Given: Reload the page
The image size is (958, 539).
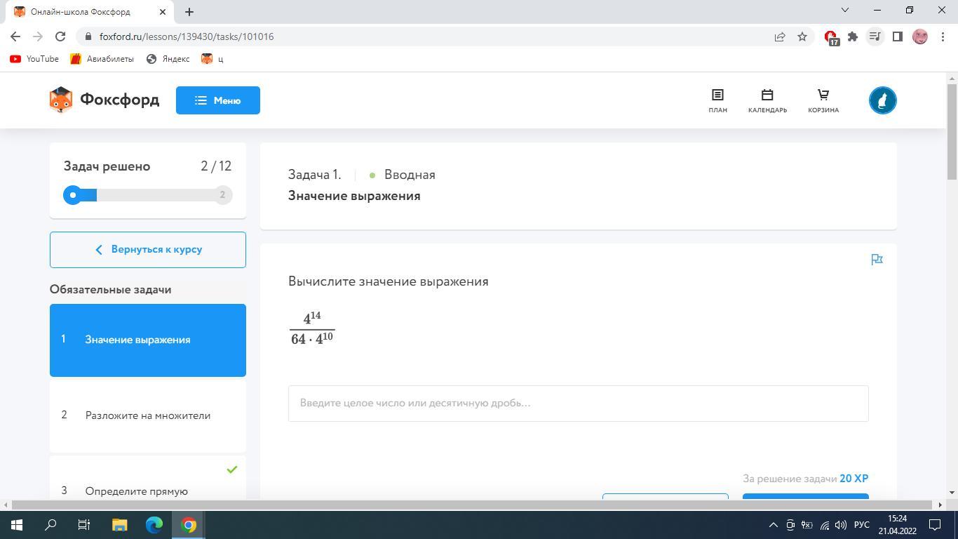Looking at the screenshot, I should [60, 36].
